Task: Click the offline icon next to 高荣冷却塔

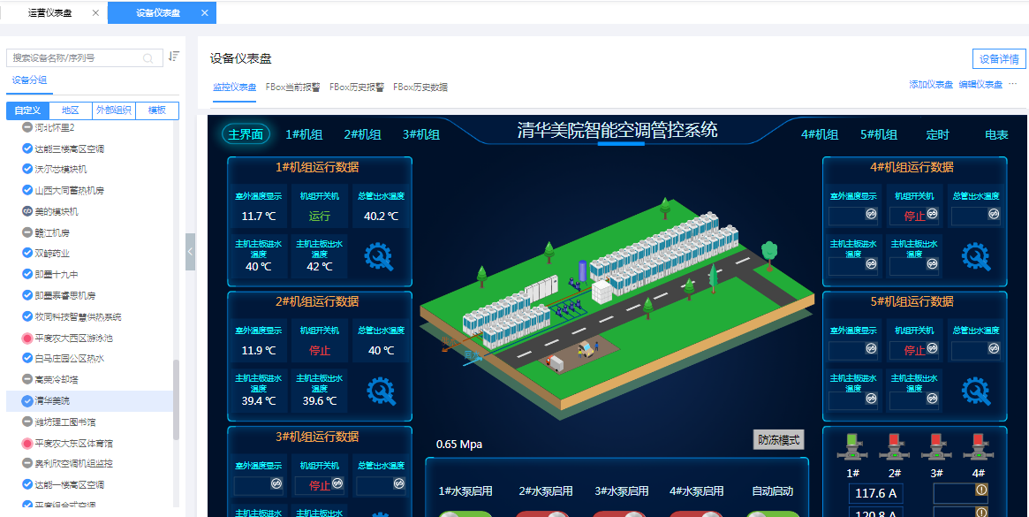Action: coord(27,380)
